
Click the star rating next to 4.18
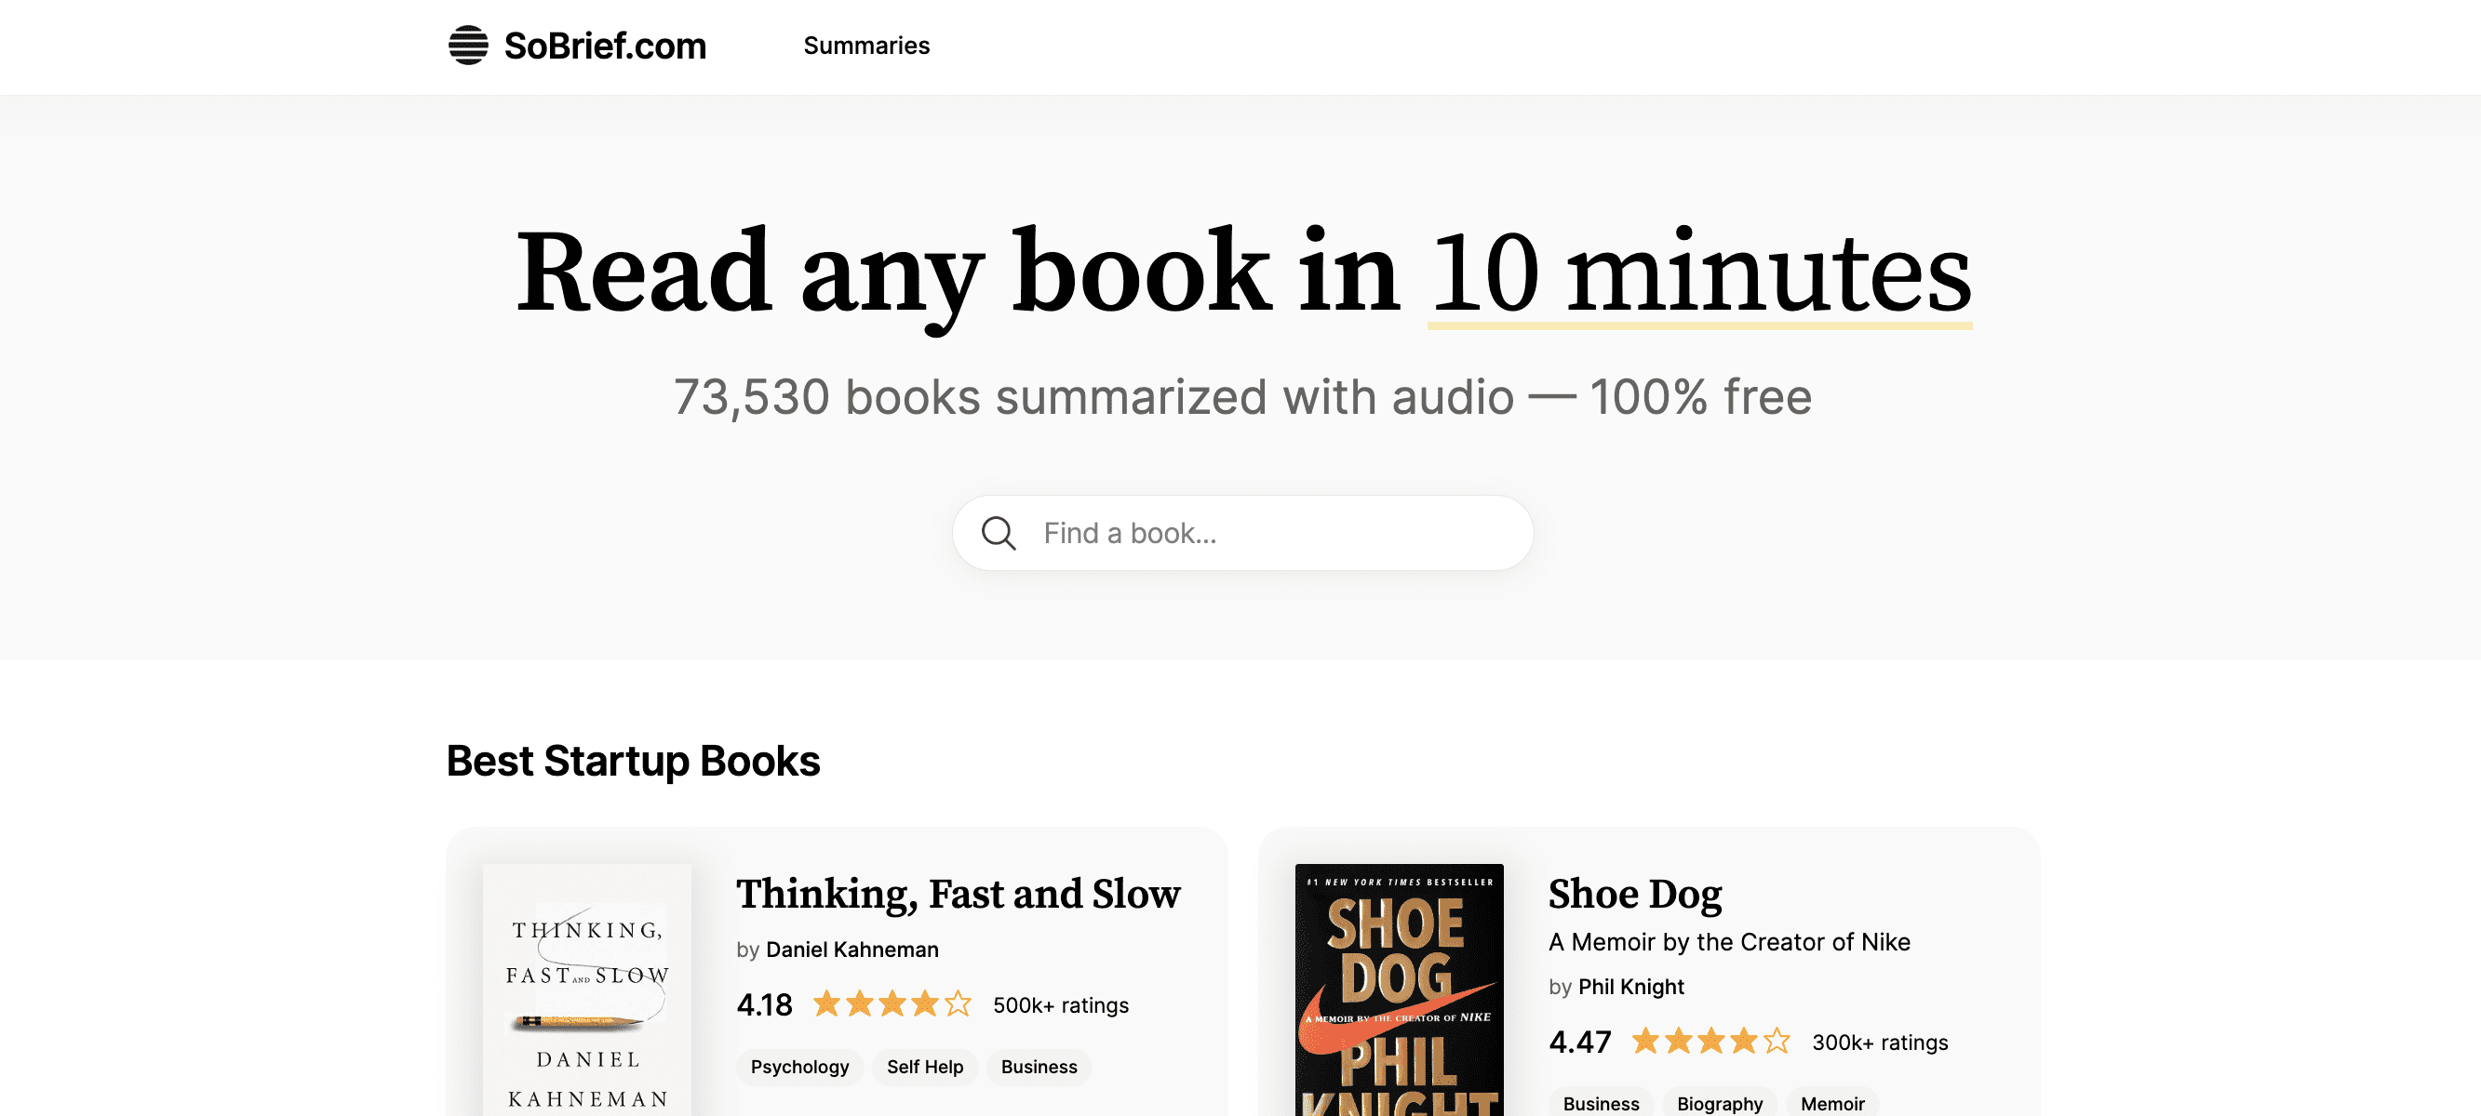click(892, 1004)
